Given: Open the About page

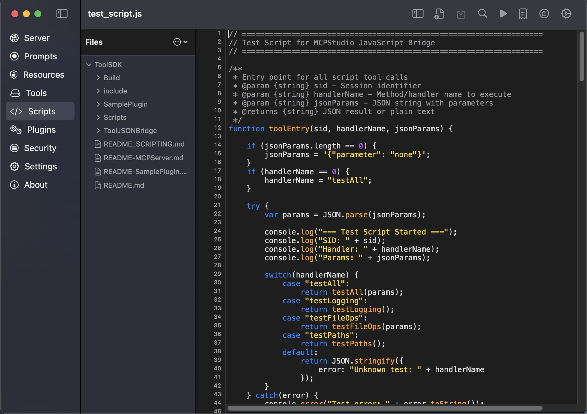Looking at the screenshot, I should tap(36, 185).
